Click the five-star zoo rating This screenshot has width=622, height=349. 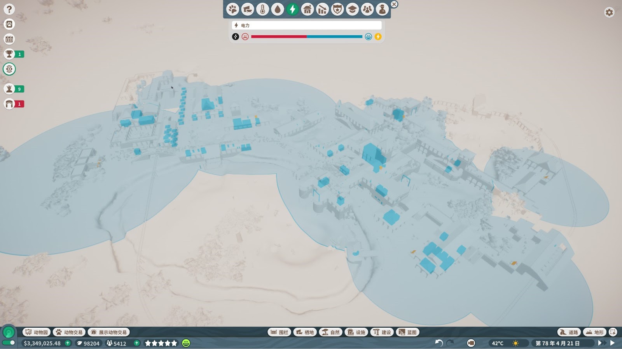161,343
